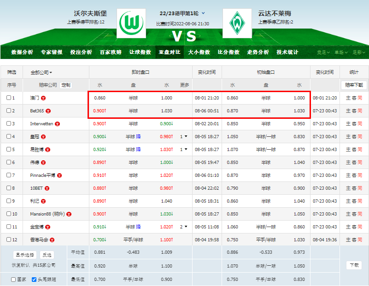Image resolution: width=369 pixels, height=286 pixels.
Task: Click 客 stats icon in Bet365 row
Action: [354, 111]
